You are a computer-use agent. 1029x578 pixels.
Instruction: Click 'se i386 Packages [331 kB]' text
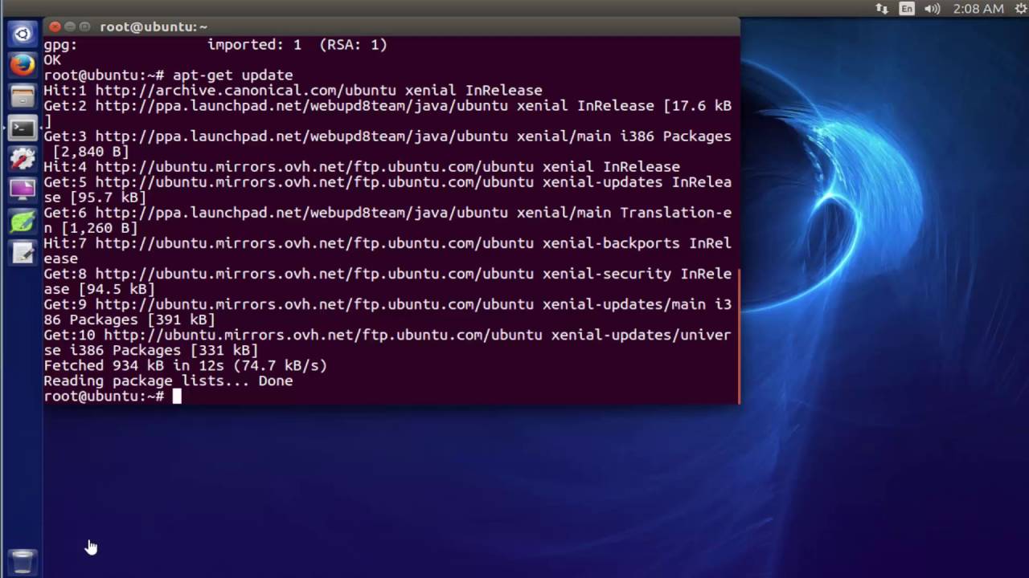coord(151,350)
